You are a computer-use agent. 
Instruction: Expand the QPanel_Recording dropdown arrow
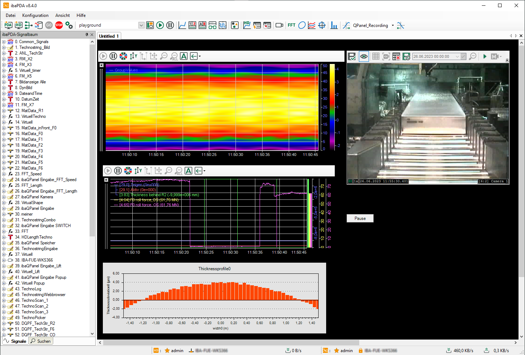tap(393, 26)
